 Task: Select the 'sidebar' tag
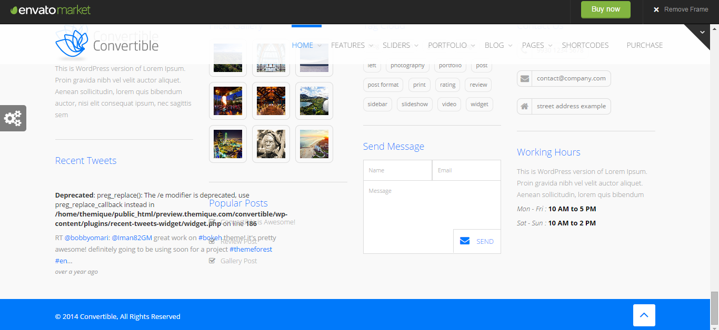pos(377,104)
